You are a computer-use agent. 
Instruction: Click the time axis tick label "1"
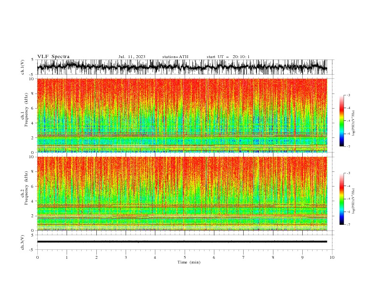(67, 257)
